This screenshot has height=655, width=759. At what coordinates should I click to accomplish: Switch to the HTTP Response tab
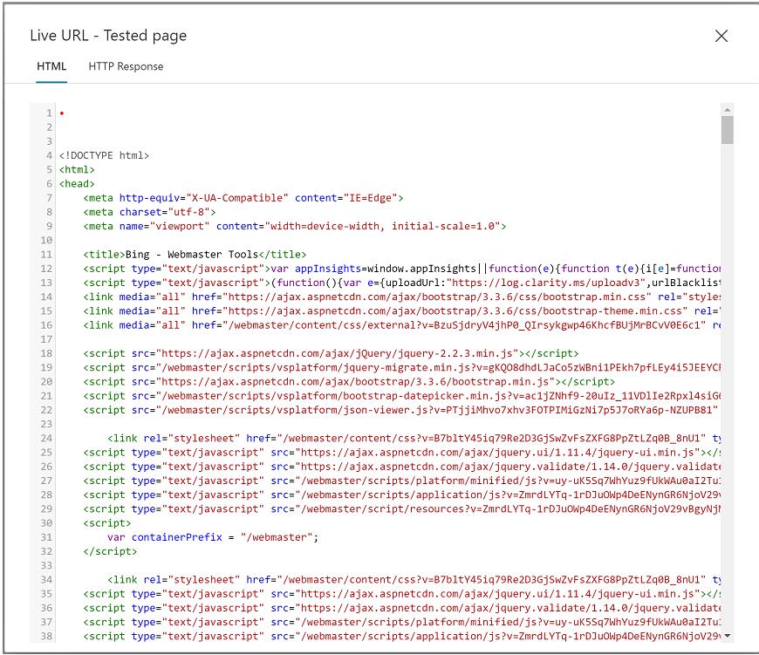(x=126, y=66)
